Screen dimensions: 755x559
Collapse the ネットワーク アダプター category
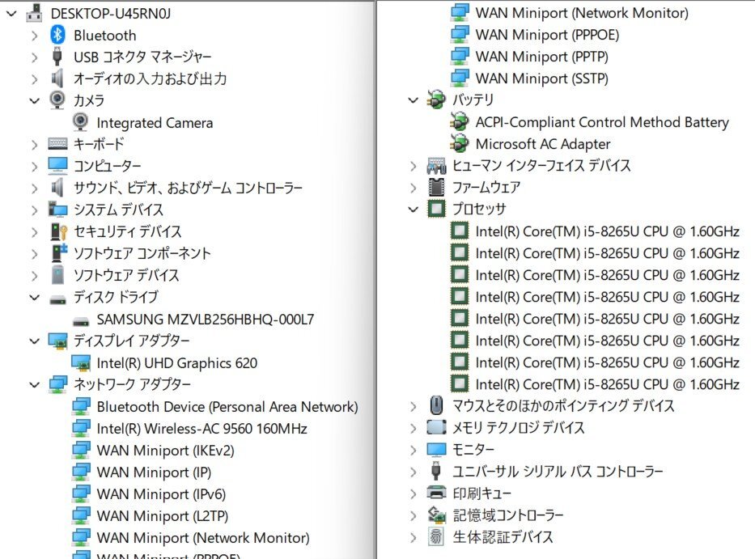click(34, 385)
